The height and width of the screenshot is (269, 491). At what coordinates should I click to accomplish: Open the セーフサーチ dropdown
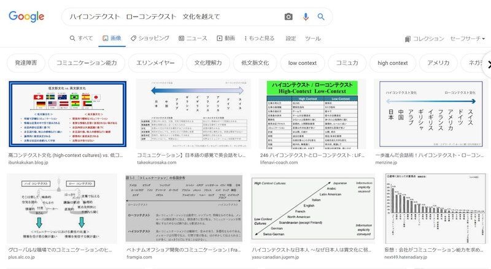(468, 39)
